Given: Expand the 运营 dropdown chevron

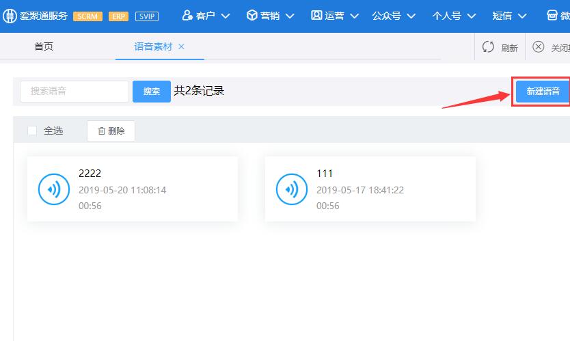Looking at the screenshot, I should click(355, 16).
